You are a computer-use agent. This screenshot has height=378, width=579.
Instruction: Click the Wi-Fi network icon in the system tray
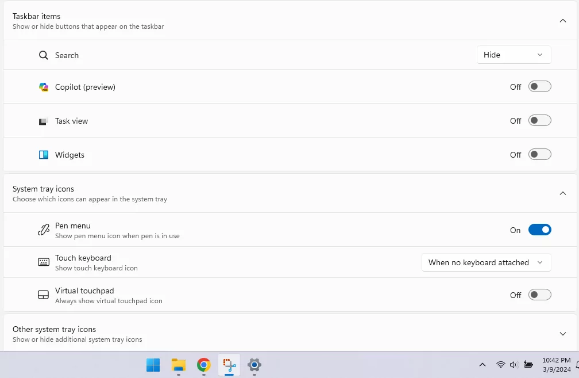[x=500, y=365]
